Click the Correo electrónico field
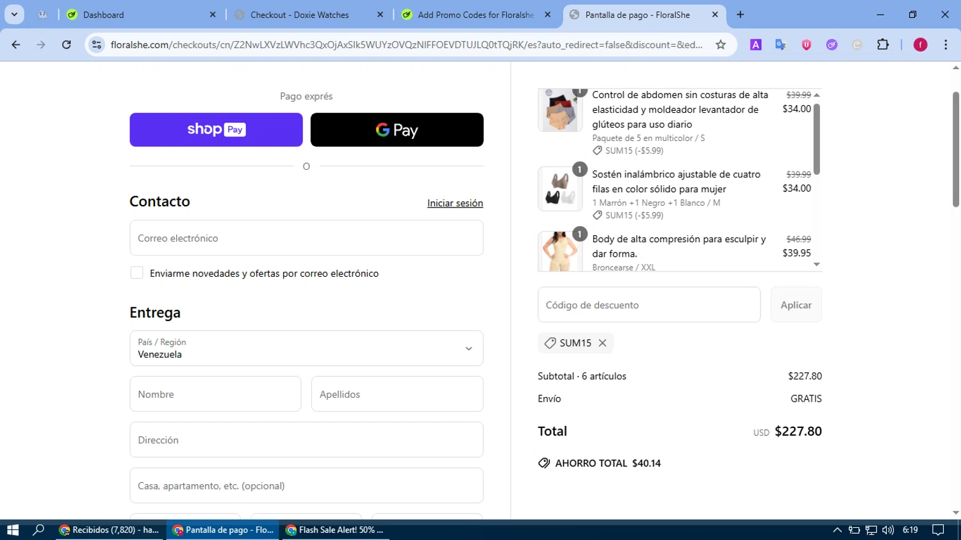961x540 pixels. (x=306, y=238)
